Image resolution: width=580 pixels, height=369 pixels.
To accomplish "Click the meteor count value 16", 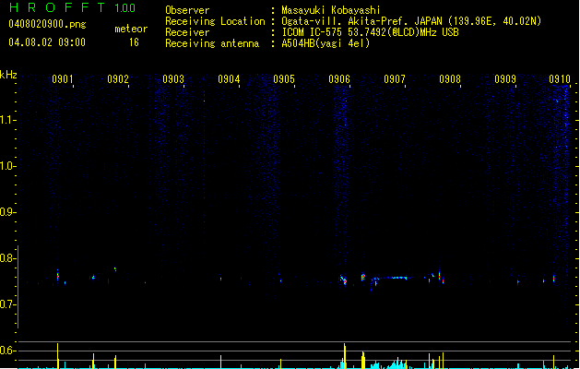I will click(x=134, y=42).
